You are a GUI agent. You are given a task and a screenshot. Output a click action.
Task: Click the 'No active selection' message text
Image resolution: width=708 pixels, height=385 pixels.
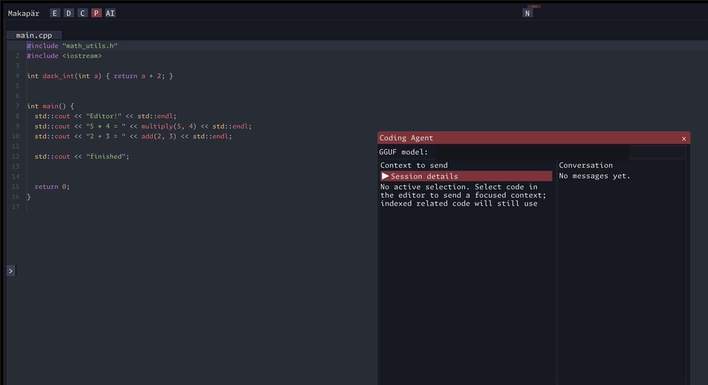463,195
